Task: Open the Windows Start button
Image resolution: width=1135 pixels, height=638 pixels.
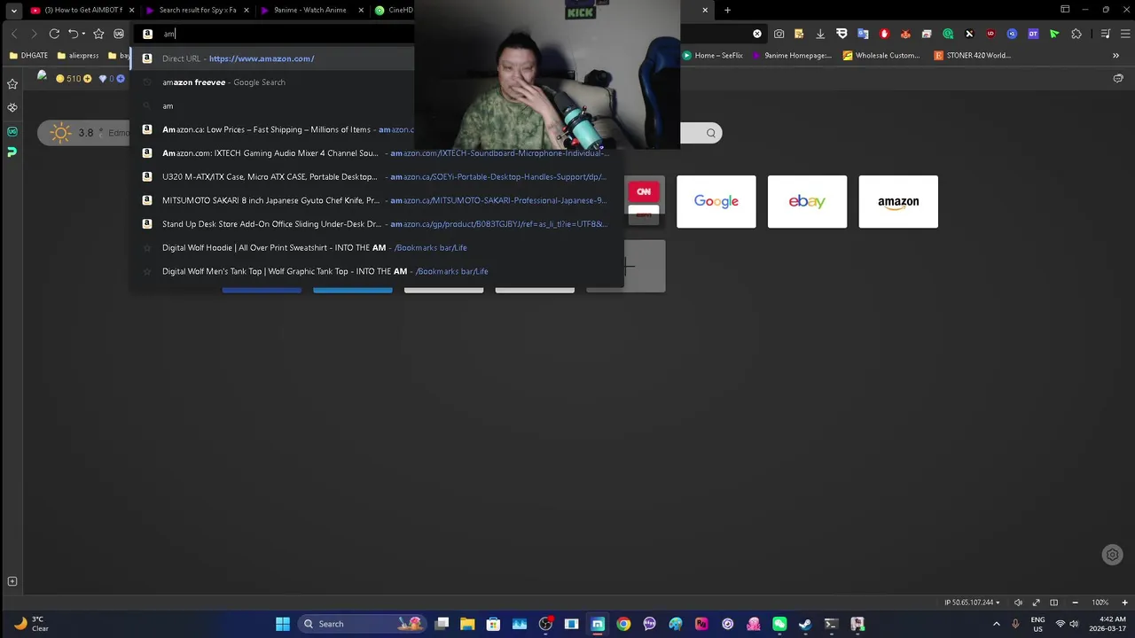Action: 283,624
